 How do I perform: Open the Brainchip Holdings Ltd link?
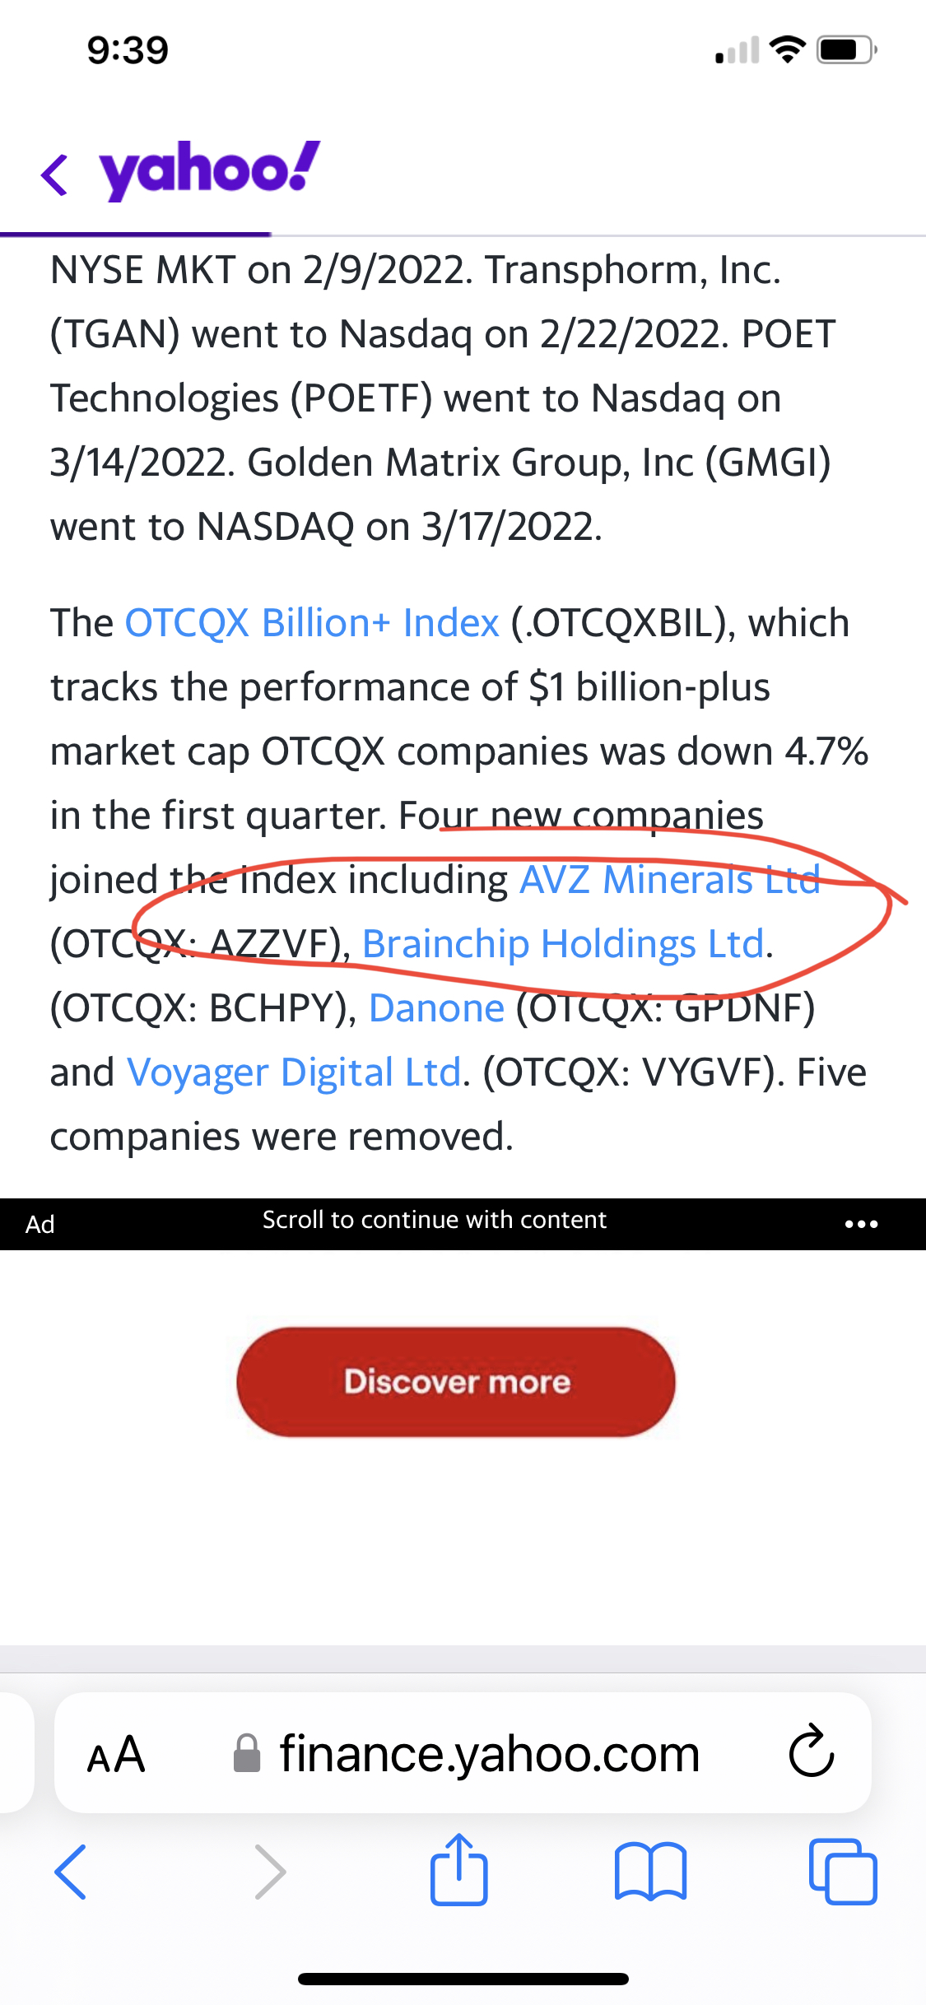tap(564, 944)
